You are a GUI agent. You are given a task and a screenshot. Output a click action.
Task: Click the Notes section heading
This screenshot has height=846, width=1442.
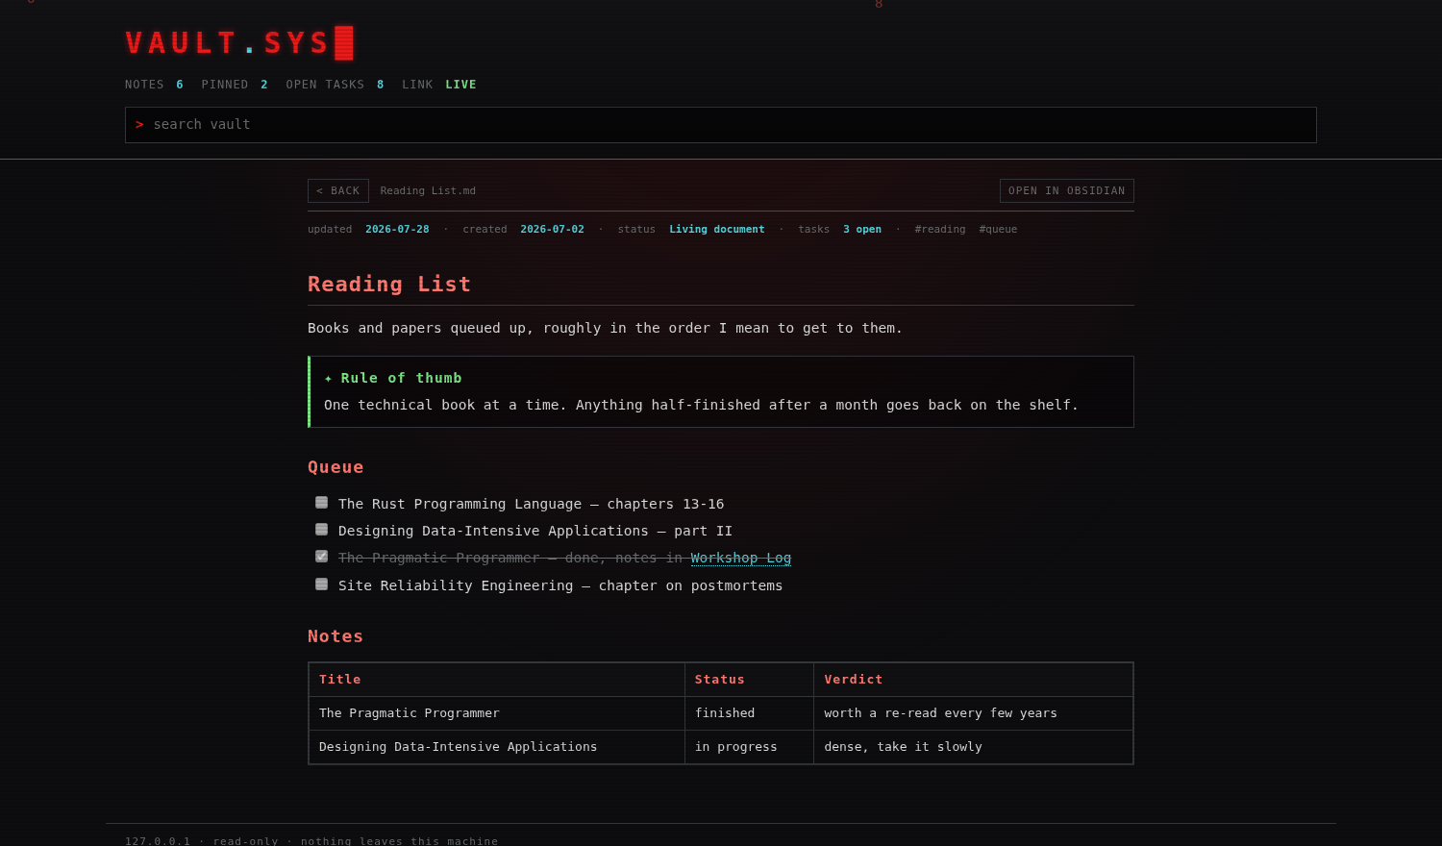pyautogui.click(x=336, y=636)
